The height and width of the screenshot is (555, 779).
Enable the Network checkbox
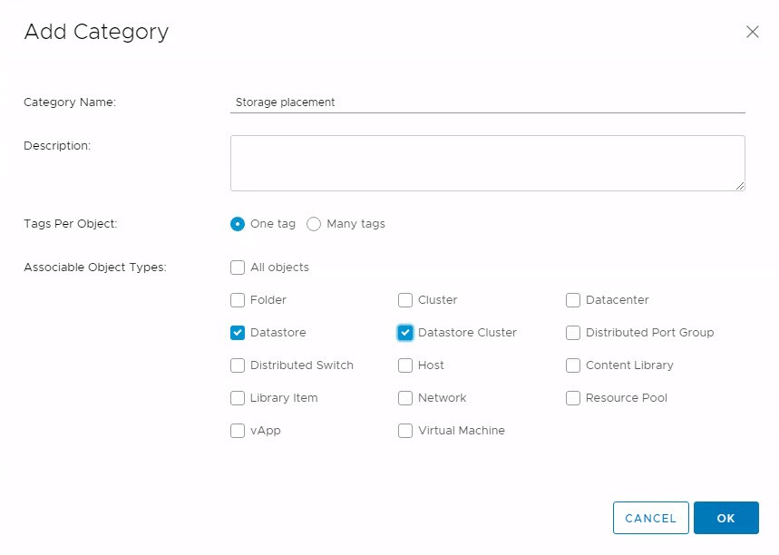pos(405,398)
